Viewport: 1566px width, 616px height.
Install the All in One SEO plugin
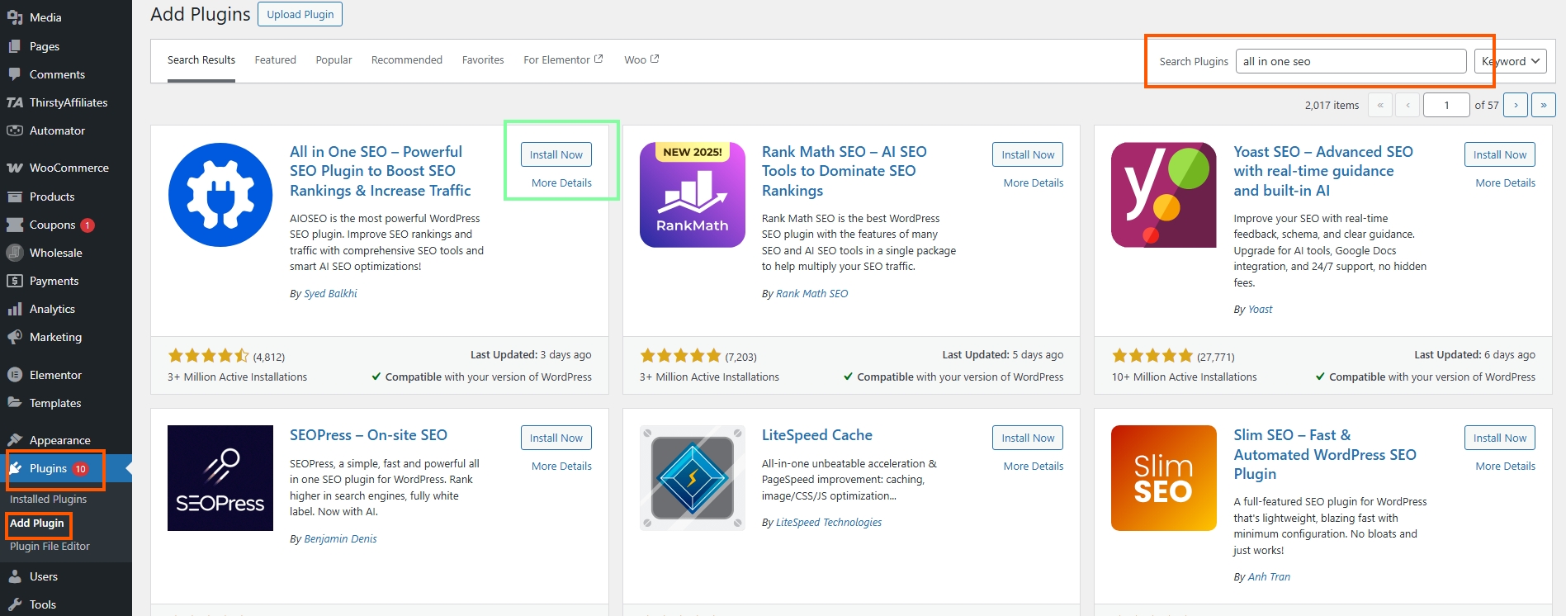(556, 154)
